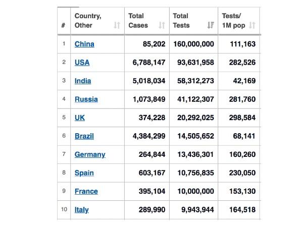Open the Brazil country link

point(84,136)
